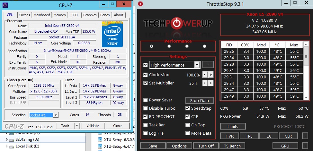Select the third Performance profile radio button

point(187,46)
